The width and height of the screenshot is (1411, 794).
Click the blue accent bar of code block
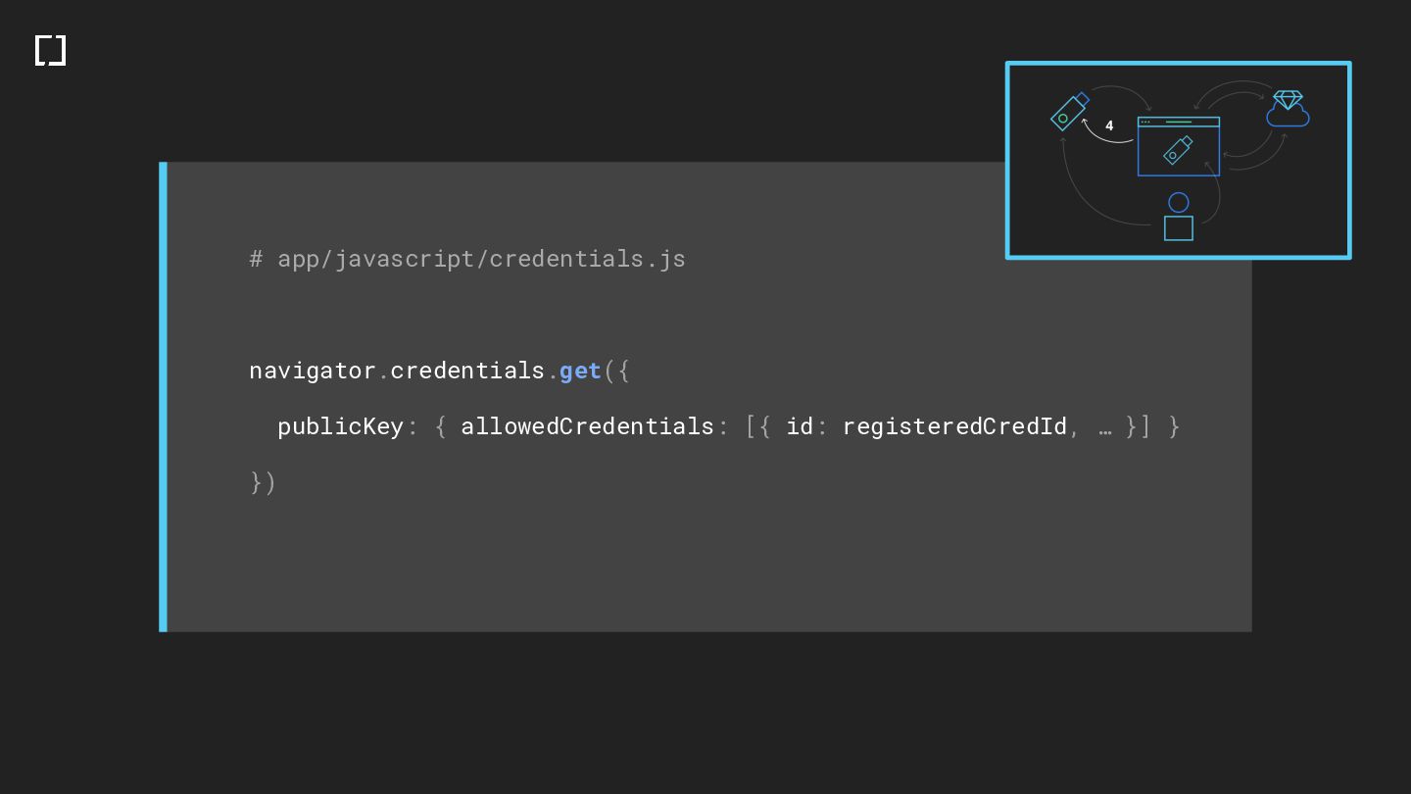[x=164, y=397]
